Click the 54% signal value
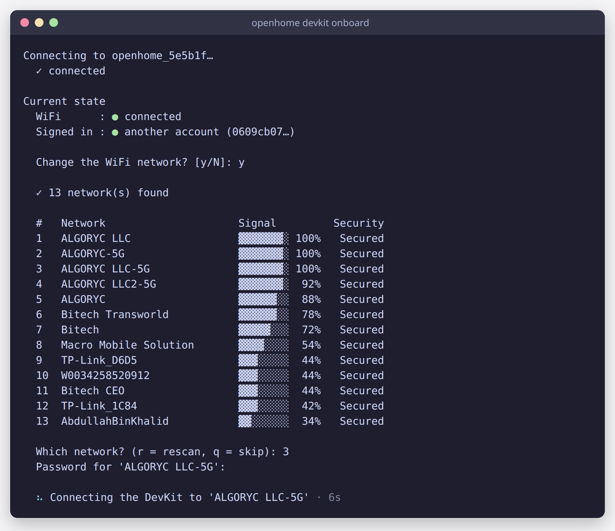The image size is (615, 531). [x=311, y=345]
